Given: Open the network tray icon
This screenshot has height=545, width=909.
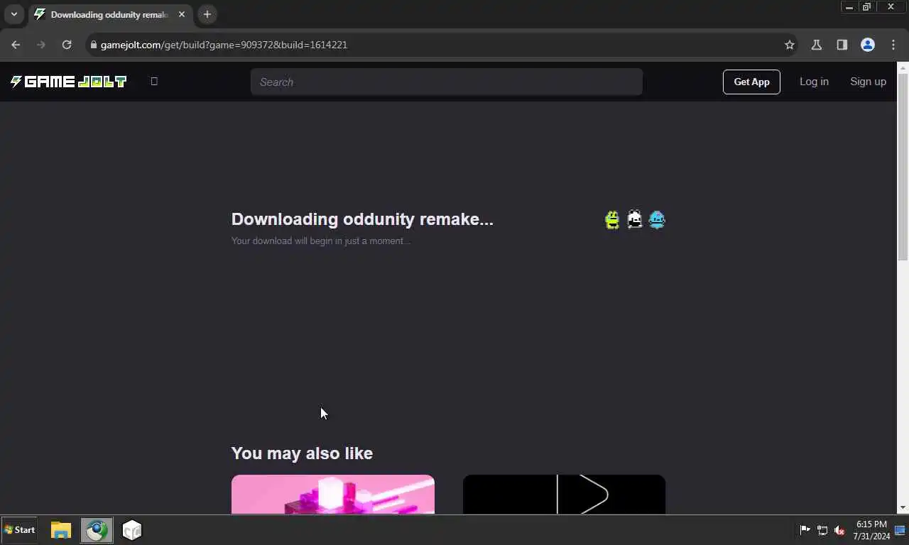Looking at the screenshot, I should 822,530.
